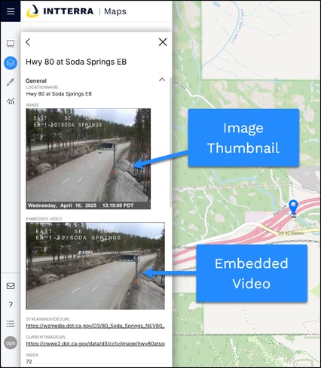Click the blue camera map pin marker
The height and width of the screenshot is (368, 321).
coord(293,208)
